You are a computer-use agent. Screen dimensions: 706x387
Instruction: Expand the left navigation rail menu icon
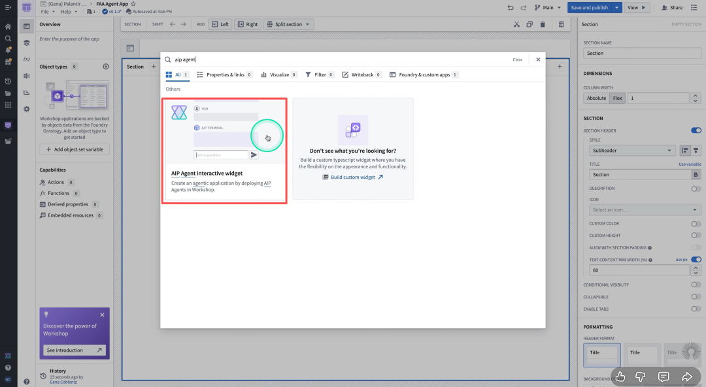click(x=8, y=7)
